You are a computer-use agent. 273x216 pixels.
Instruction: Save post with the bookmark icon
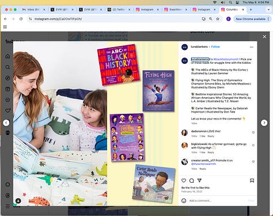(252, 180)
